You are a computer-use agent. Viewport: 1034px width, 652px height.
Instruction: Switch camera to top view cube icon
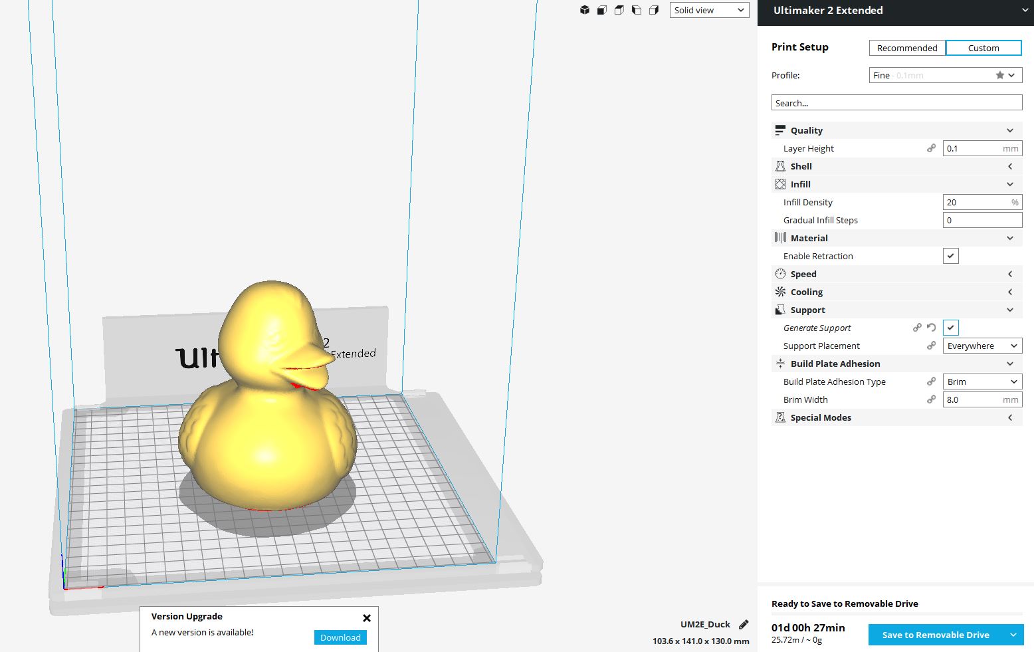point(619,10)
